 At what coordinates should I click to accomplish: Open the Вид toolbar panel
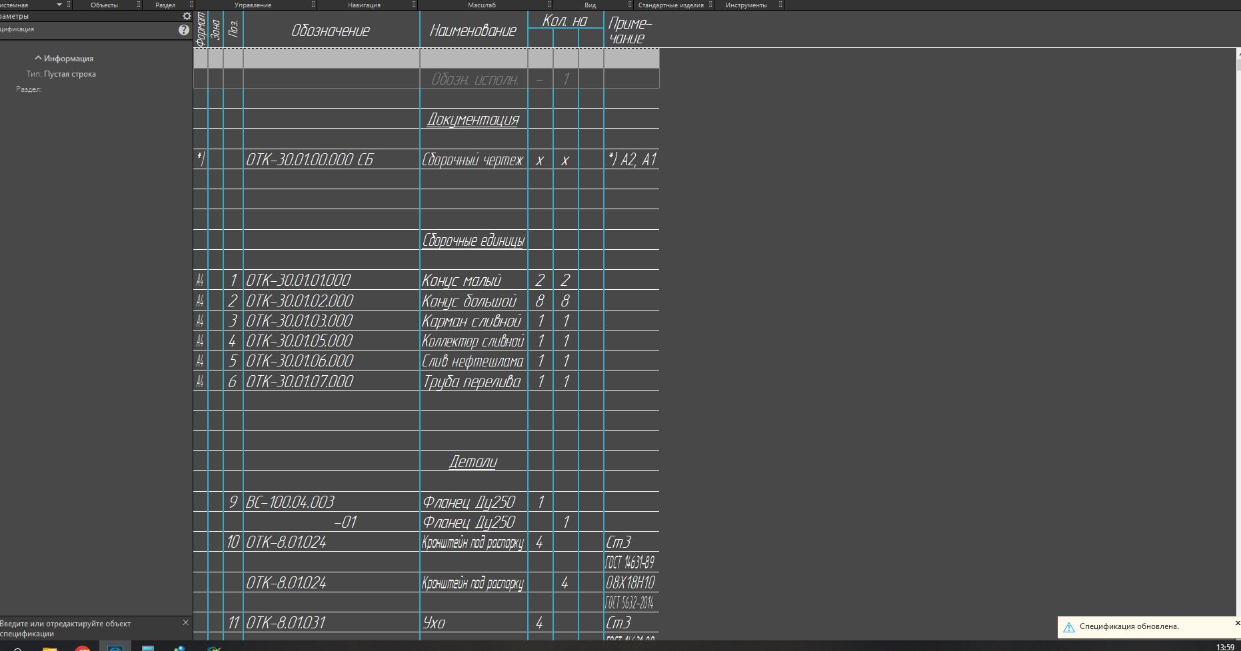[x=590, y=5]
